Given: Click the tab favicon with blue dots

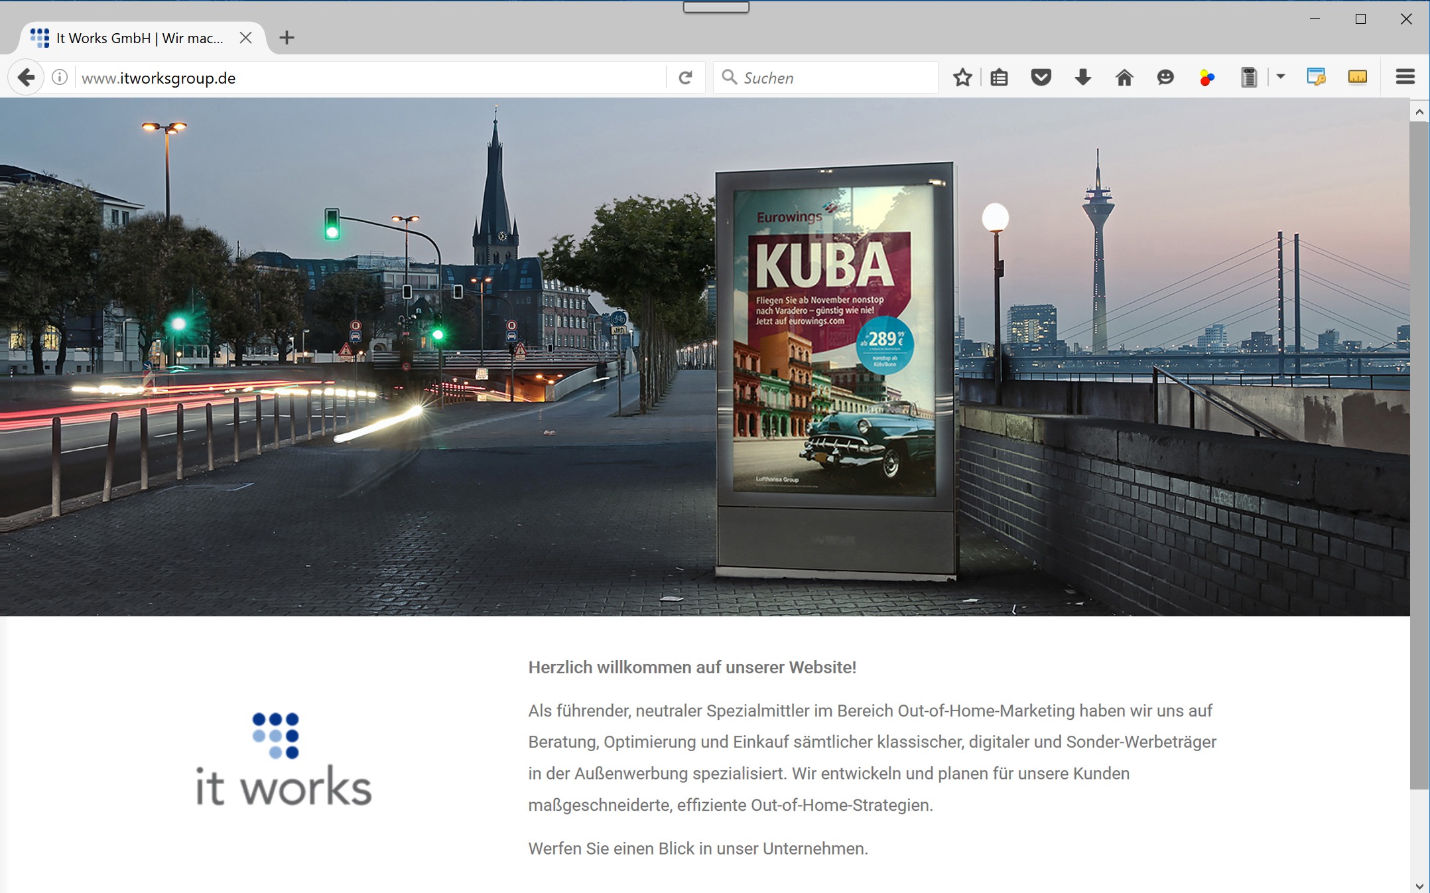Looking at the screenshot, I should tap(40, 38).
